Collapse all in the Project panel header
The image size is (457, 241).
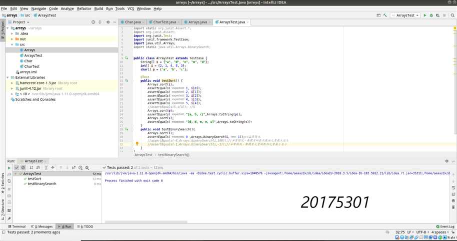click(100, 22)
